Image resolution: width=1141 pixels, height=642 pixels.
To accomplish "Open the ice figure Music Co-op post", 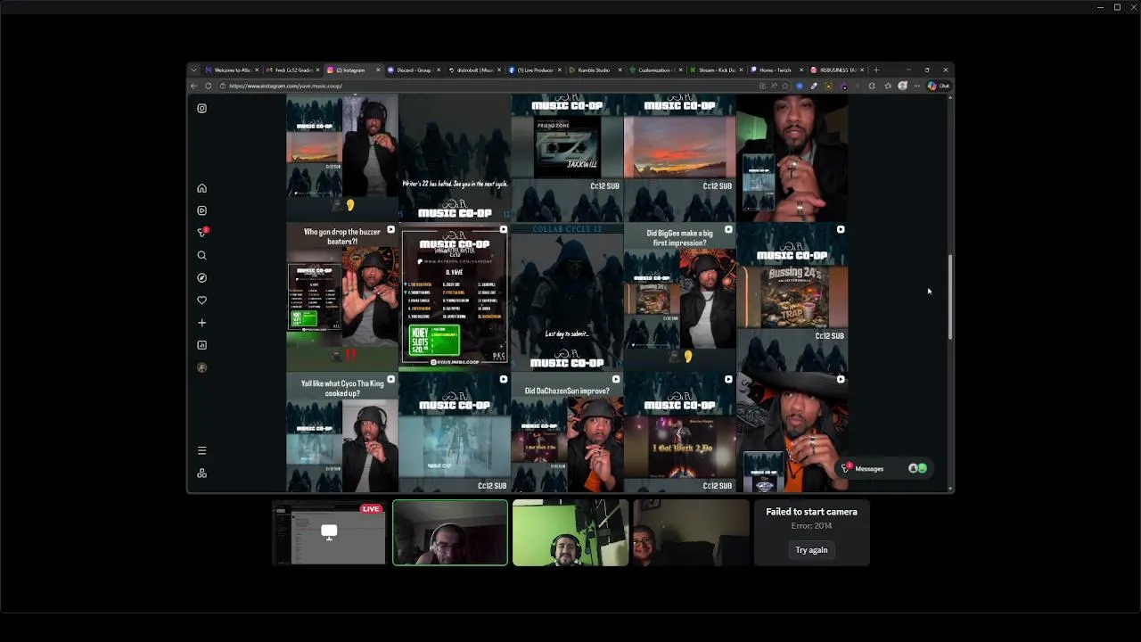I will [455, 432].
